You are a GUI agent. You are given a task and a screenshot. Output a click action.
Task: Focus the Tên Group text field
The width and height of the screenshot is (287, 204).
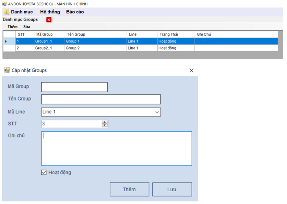click(x=101, y=99)
